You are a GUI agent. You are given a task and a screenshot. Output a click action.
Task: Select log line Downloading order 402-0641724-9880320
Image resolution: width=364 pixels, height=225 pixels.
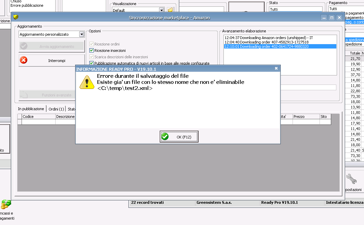tap(280, 46)
